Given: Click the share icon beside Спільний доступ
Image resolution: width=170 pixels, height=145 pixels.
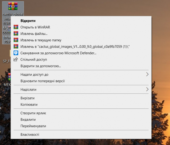Looking at the screenshot, I should [x=16, y=59].
